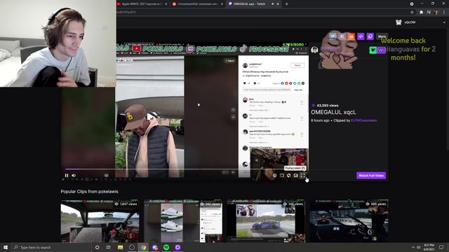Viewport: 449px width, 252px height.
Task: Show hidden system tray icons
Action: [x=413, y=247]
